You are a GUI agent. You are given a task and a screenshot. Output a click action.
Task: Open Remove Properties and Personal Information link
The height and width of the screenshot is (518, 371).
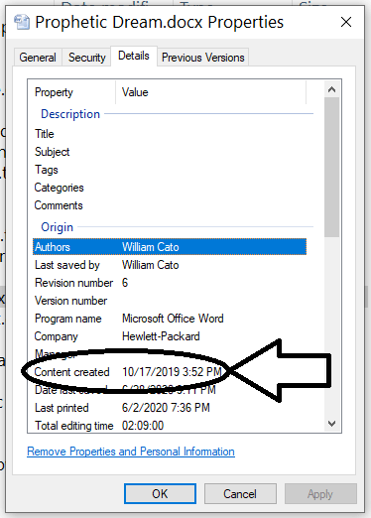131,452
